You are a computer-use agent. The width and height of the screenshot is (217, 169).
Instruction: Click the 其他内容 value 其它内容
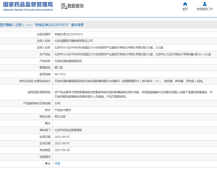click(x=60, y=117)
